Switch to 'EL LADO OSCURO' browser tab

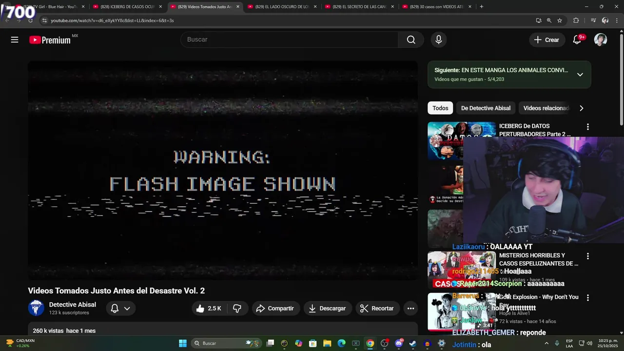(x=282, y=7)
